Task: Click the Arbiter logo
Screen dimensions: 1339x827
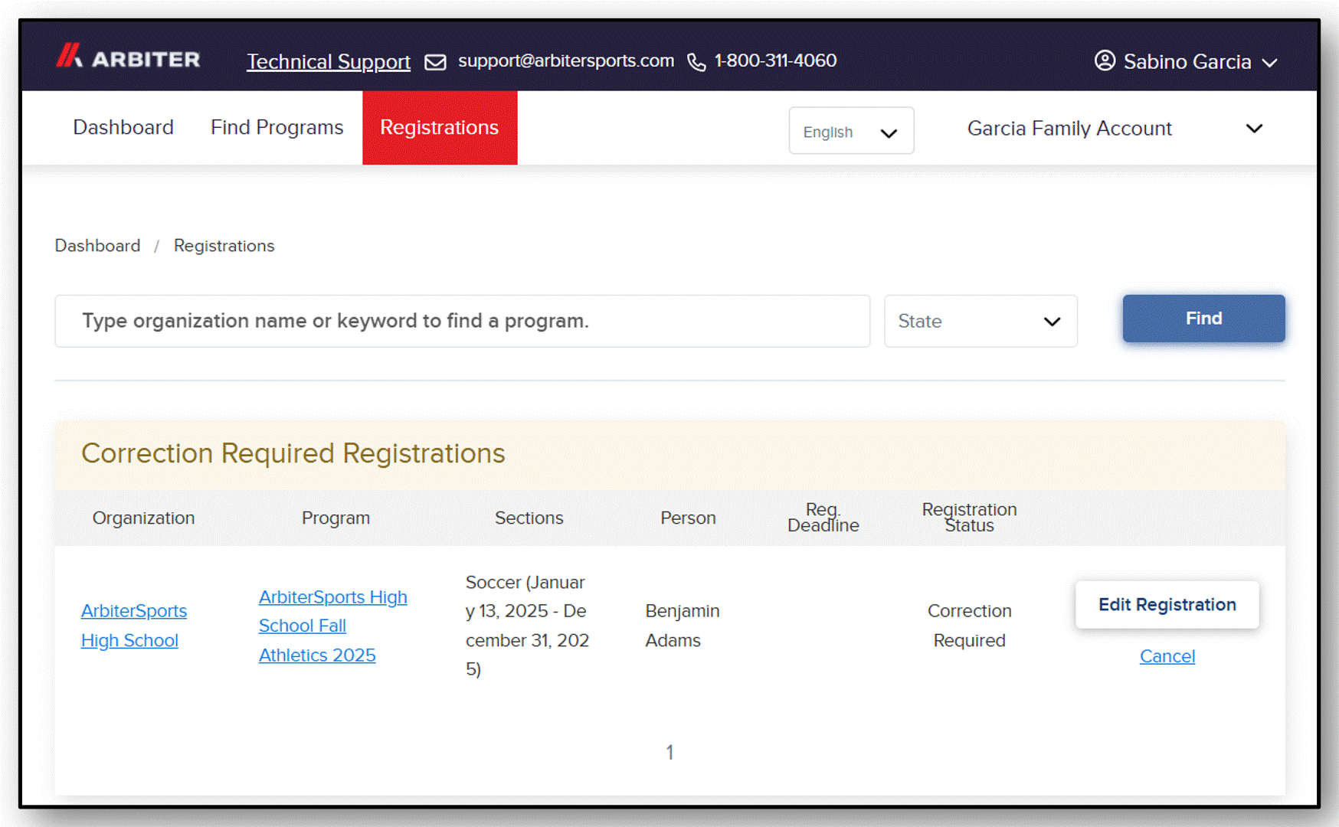Action: pos(128,57)
